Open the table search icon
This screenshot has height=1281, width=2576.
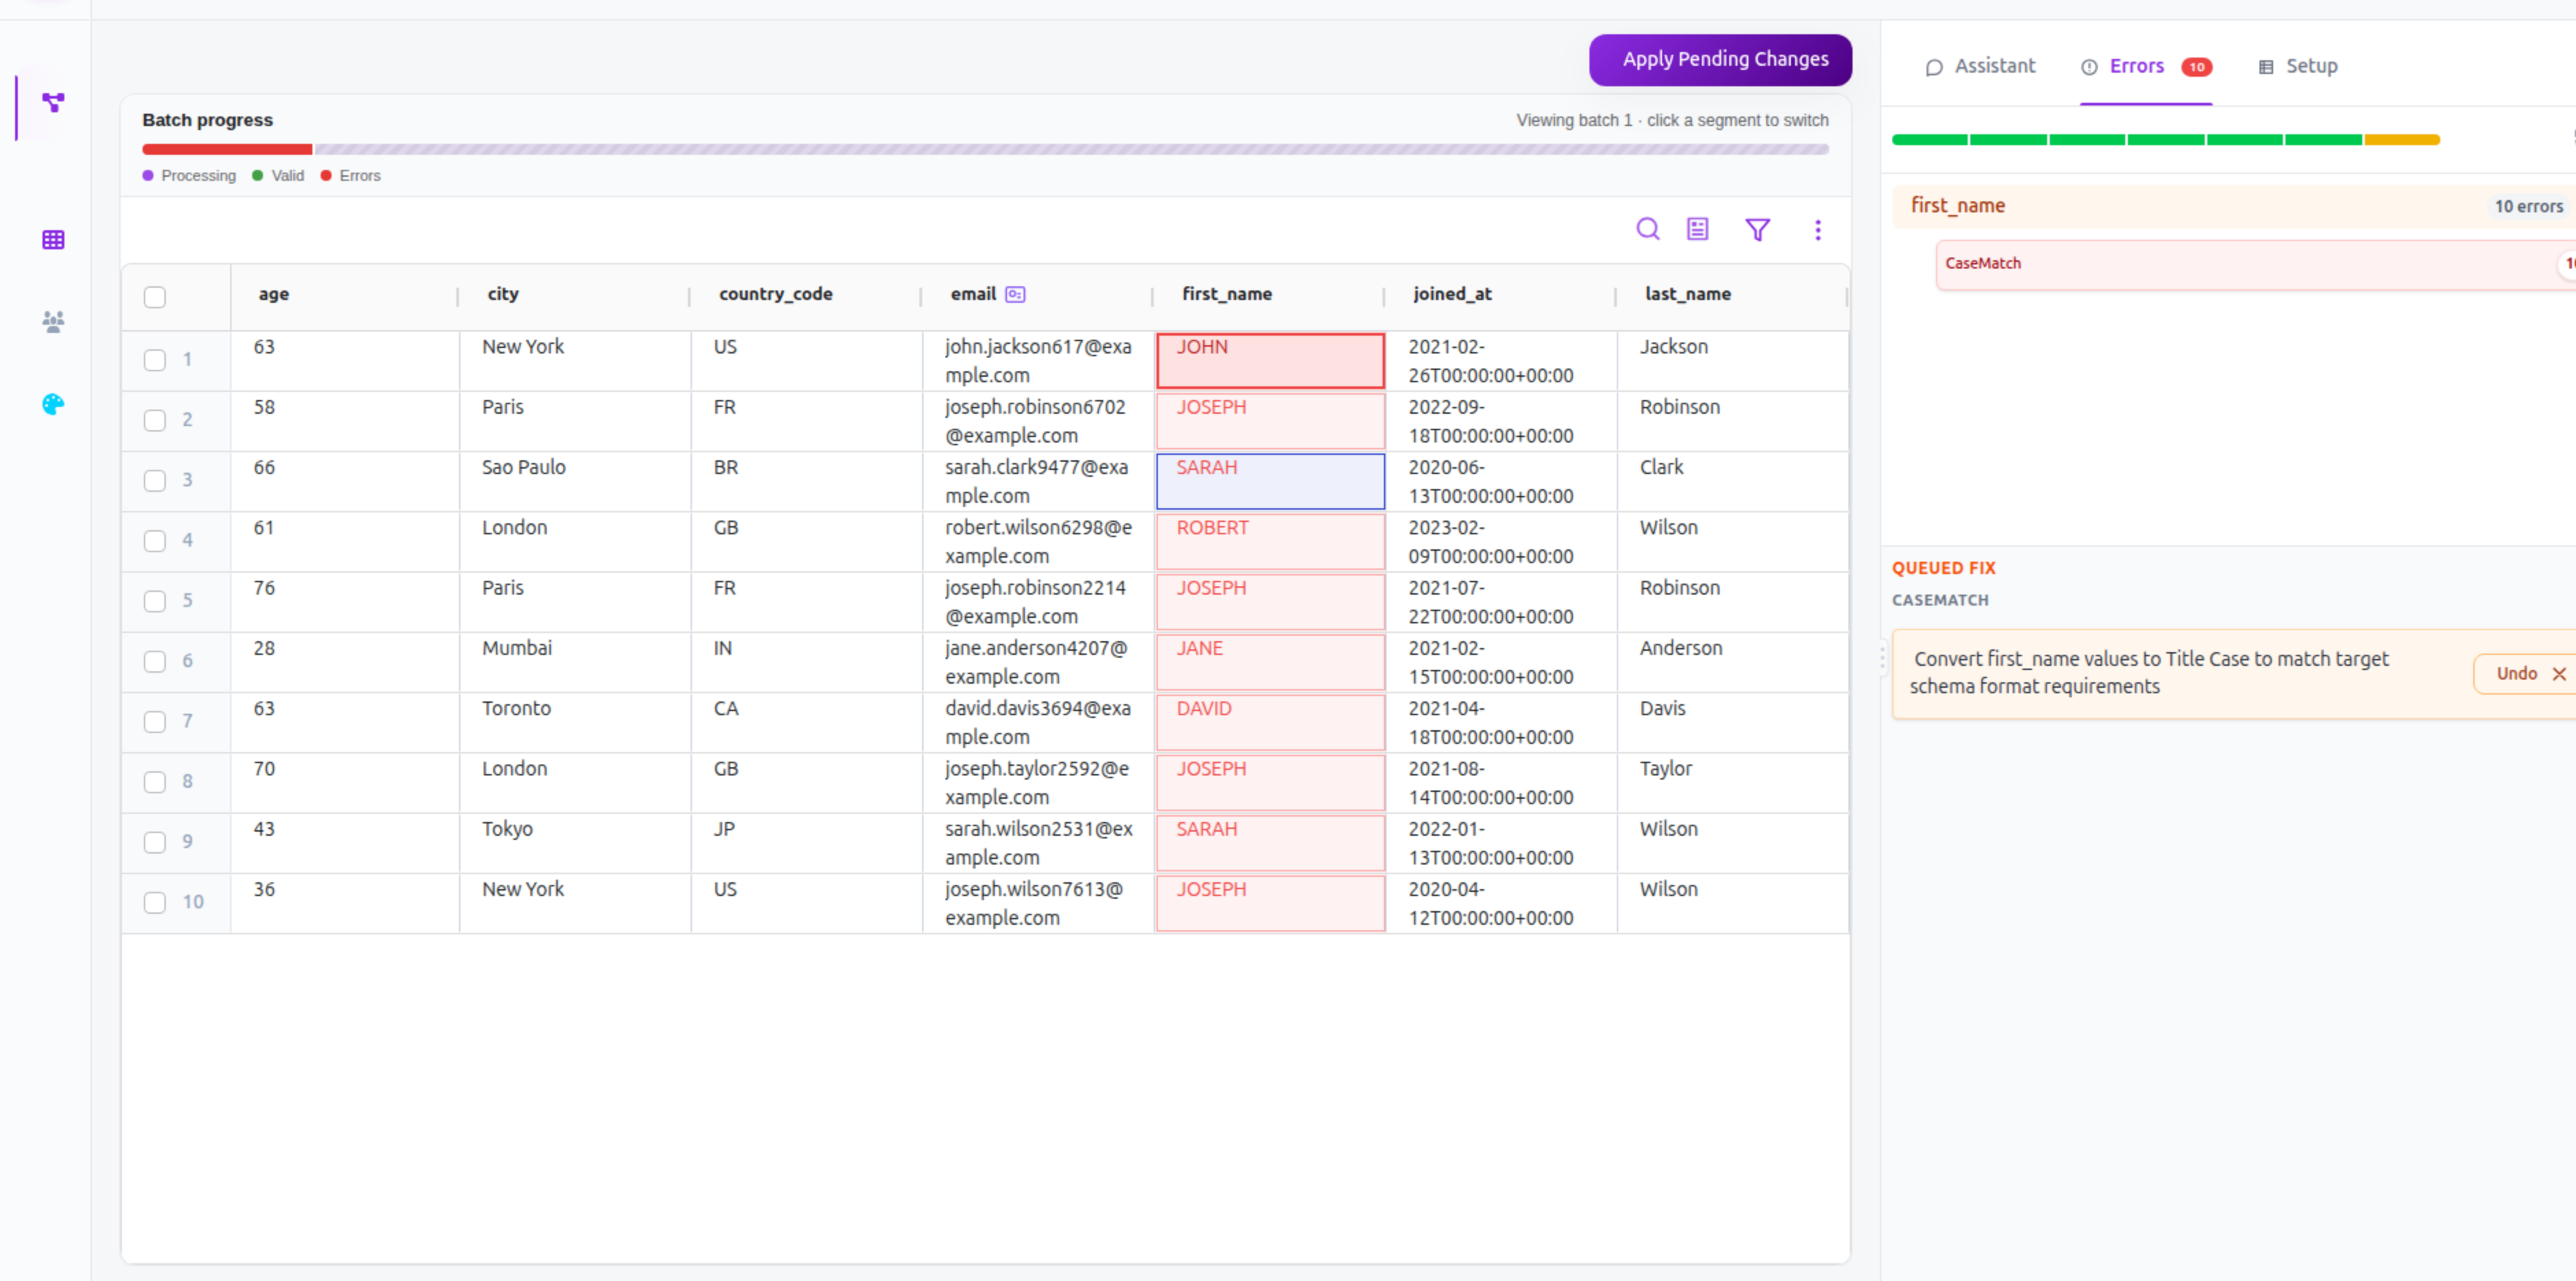[1647, 229]
